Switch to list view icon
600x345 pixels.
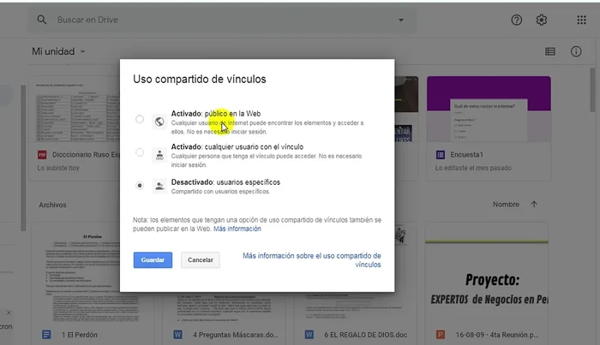pos(550,51)
